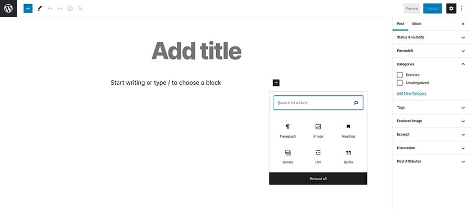This screenshot has height=210, width=471.
Task: Click the blue block inserter plus icon
Action: tap(28, 8)
